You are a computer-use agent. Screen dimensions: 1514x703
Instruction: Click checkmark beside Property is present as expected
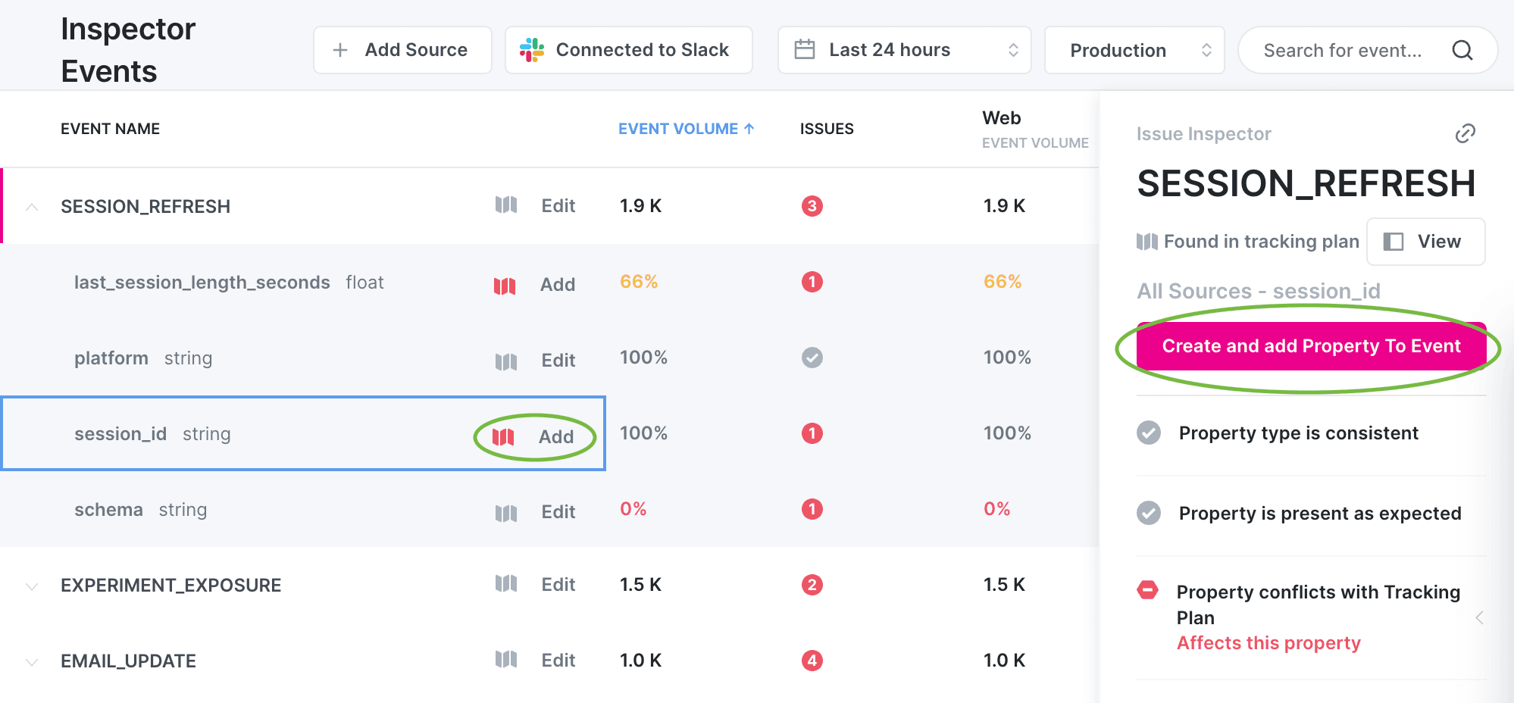[1149, 514]
